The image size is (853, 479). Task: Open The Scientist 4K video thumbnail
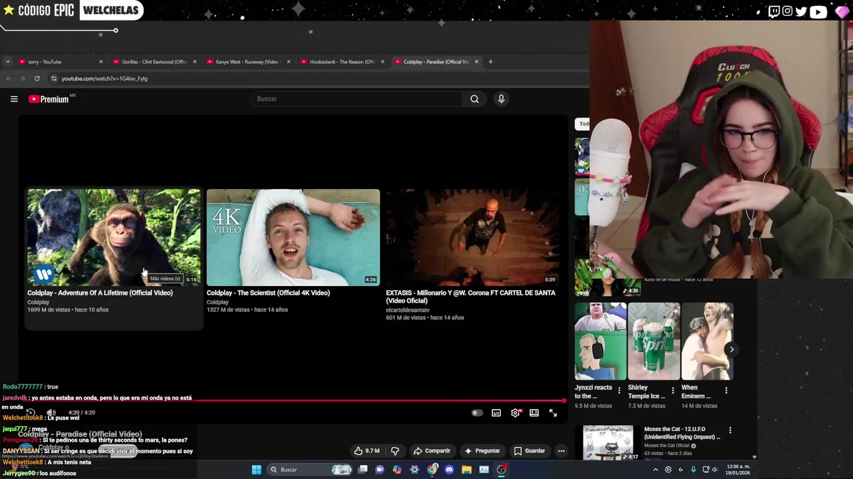pos(293,238)
